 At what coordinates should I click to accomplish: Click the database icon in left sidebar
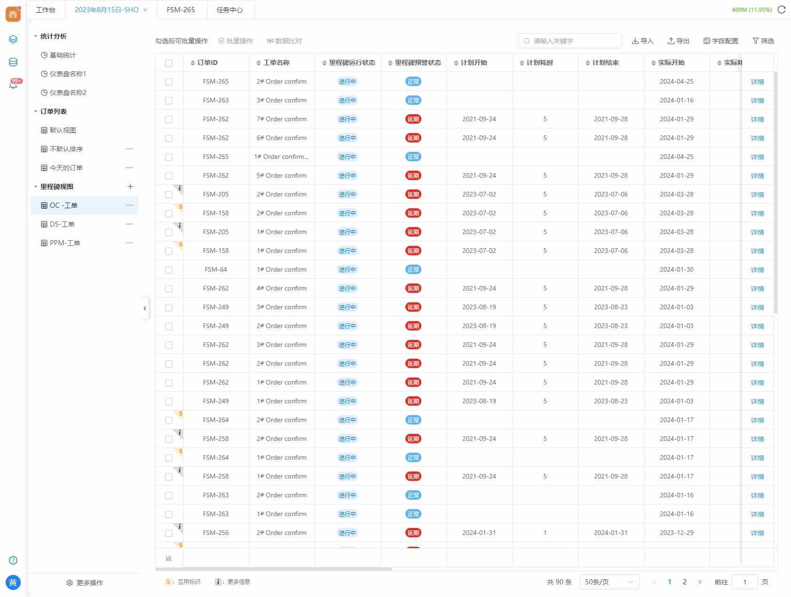13,62
